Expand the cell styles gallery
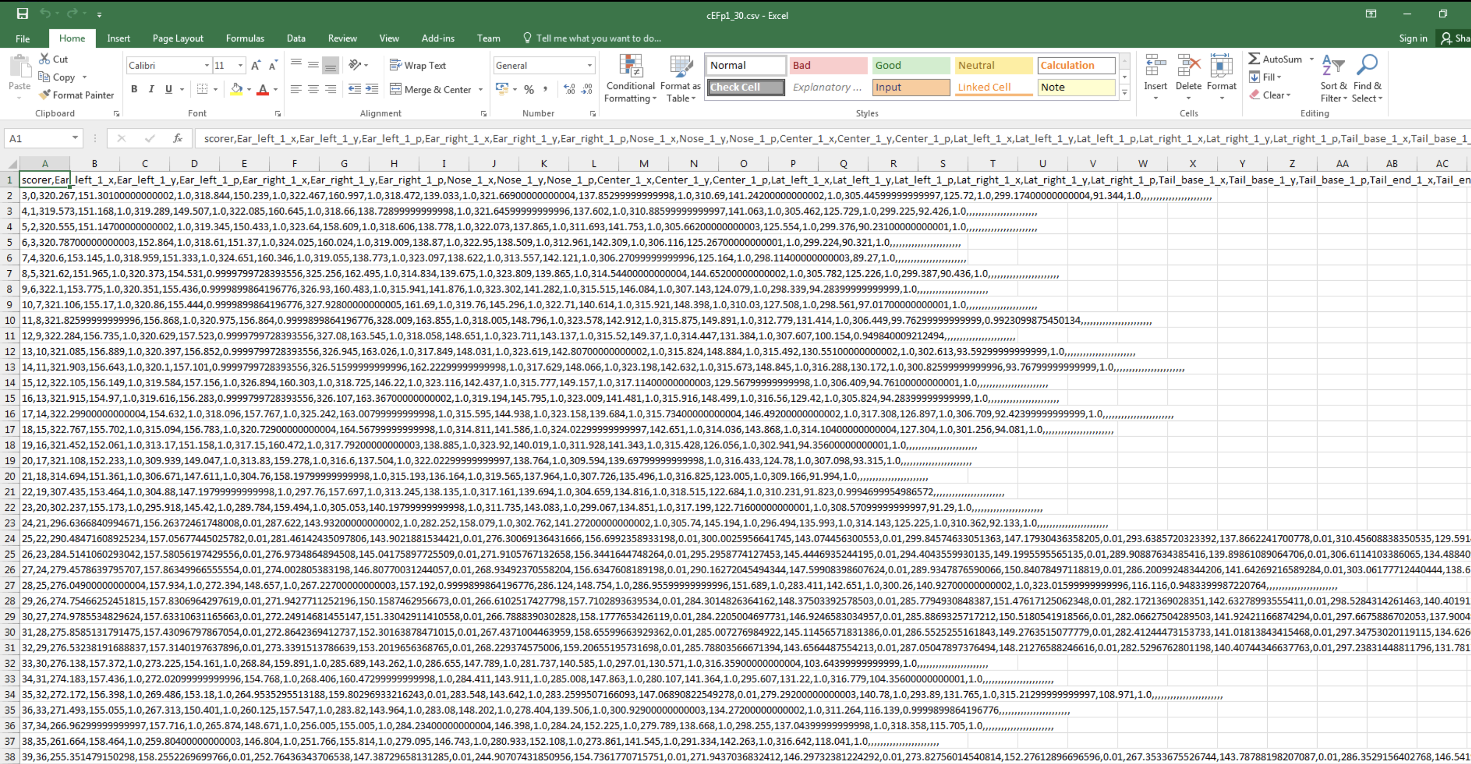 pyautogui.click(x=1124, y=91)
